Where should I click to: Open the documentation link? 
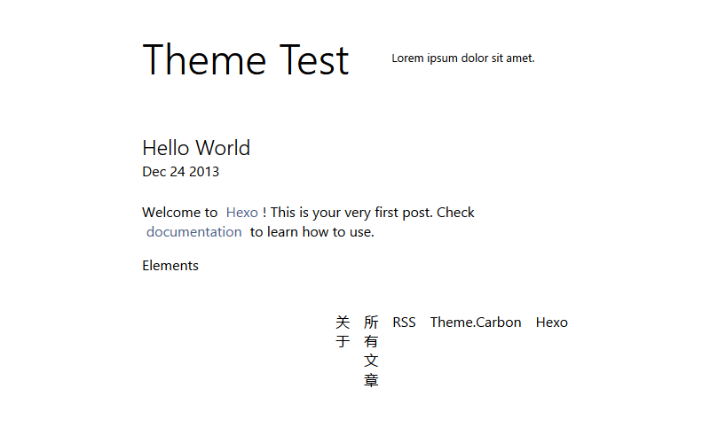pos(193,232)
